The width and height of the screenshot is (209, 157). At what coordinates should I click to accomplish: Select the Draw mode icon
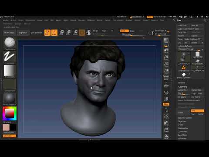54,33
